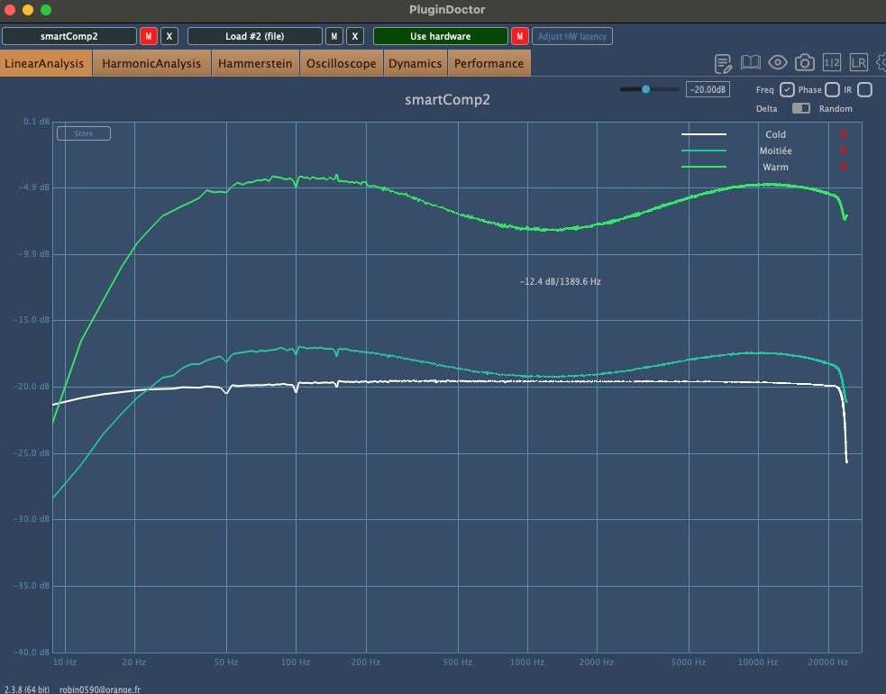The height and width of the screenshot is (694, 886).
Task: Open the smartComp2 plugin slot selector
Action: [69, 36]
